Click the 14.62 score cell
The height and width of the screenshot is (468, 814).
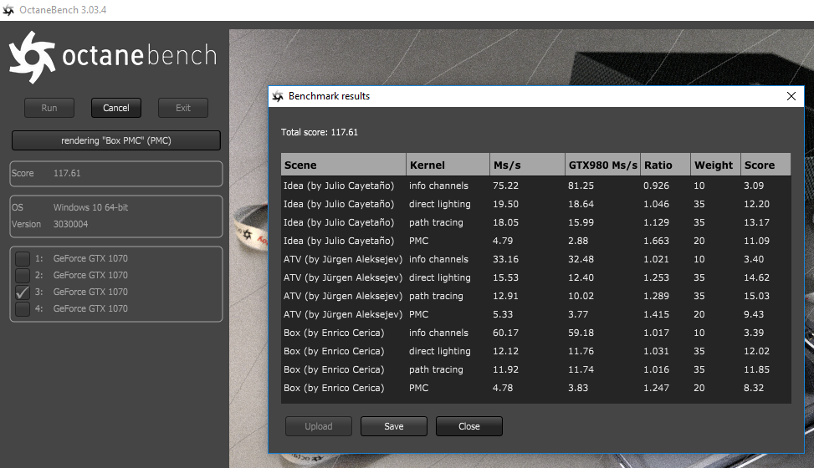point(756,278)
